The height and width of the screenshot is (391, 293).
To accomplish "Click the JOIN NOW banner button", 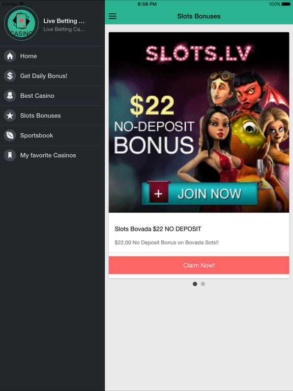I will [x=199, y=193].
